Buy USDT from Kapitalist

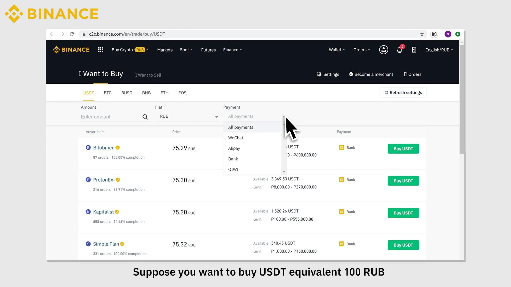pos(403,213)
